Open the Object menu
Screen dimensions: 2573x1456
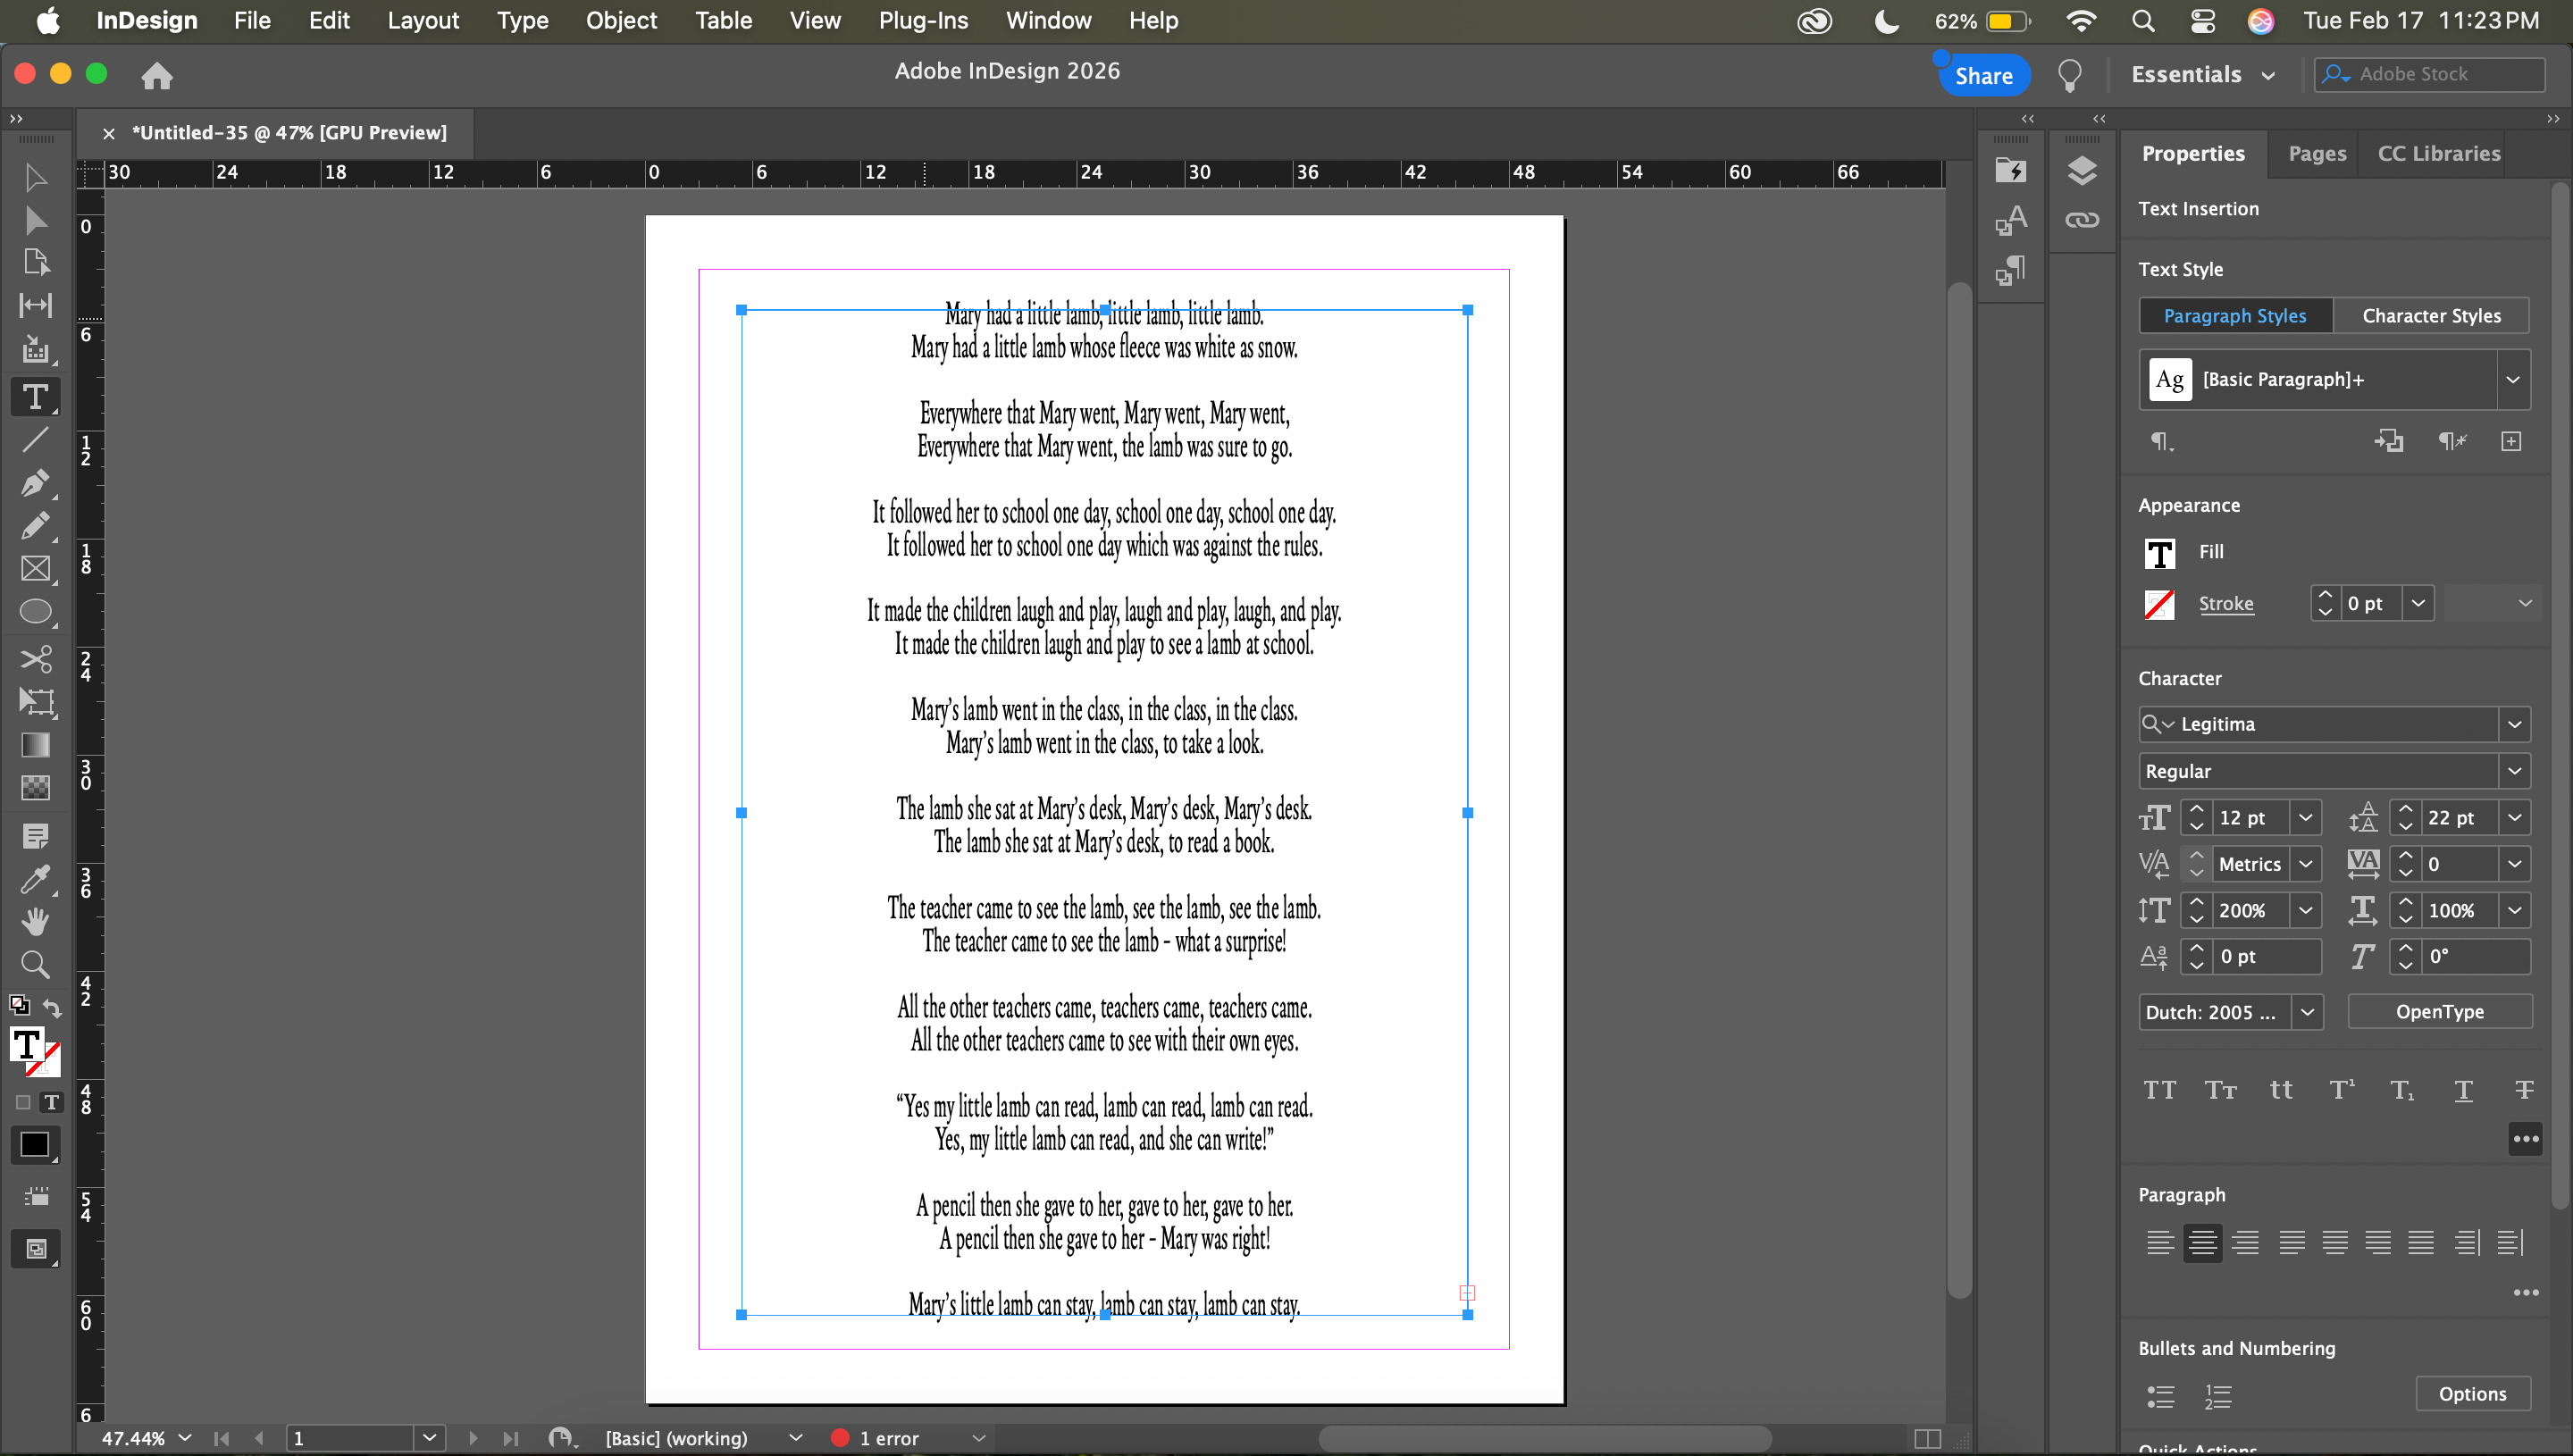pos(620,20)
